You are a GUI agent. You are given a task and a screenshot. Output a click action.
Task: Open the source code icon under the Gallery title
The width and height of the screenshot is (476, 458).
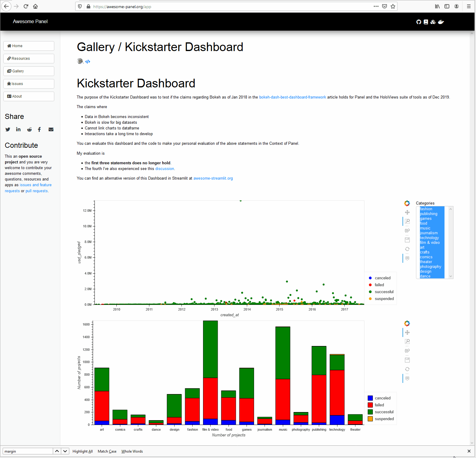pos(88,62)
